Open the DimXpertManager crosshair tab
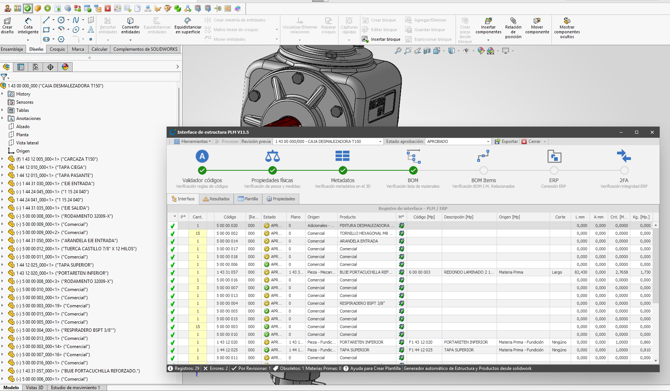The image size is (670, 391). (50, 67)
